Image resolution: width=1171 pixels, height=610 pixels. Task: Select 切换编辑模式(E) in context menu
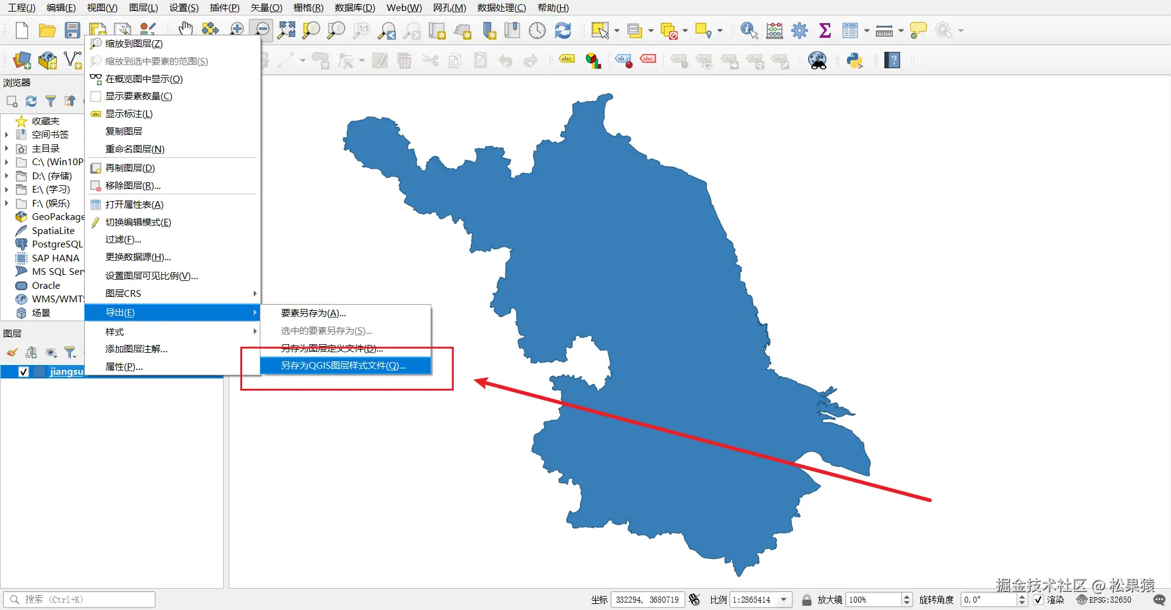coord(173,222)
